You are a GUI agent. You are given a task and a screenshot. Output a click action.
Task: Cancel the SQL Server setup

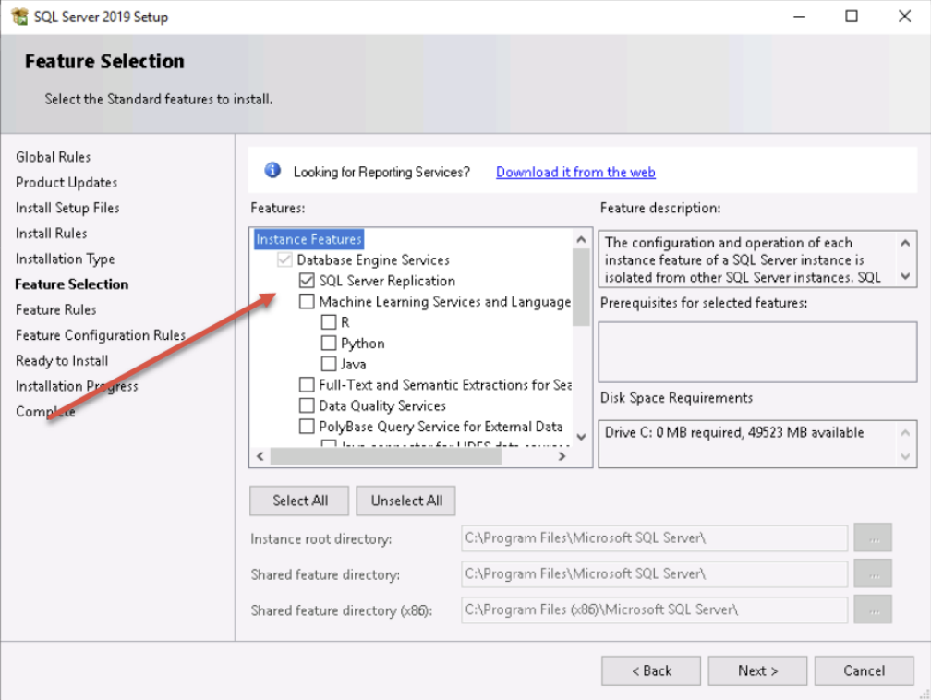[x=864, y=670]
